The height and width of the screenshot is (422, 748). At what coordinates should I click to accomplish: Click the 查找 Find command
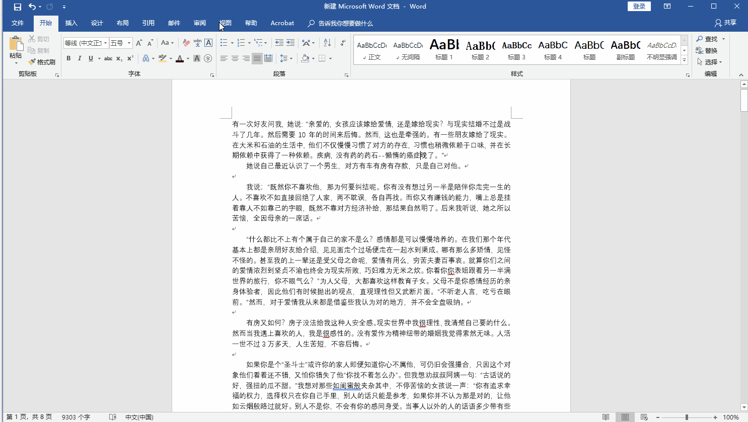click(710, 39)
